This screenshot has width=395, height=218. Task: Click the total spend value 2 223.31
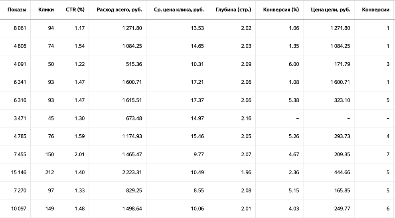click(x=132, y=173)
